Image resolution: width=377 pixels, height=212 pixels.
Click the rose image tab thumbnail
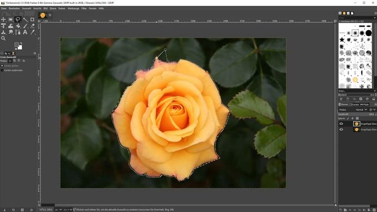(x=42, y=15)
